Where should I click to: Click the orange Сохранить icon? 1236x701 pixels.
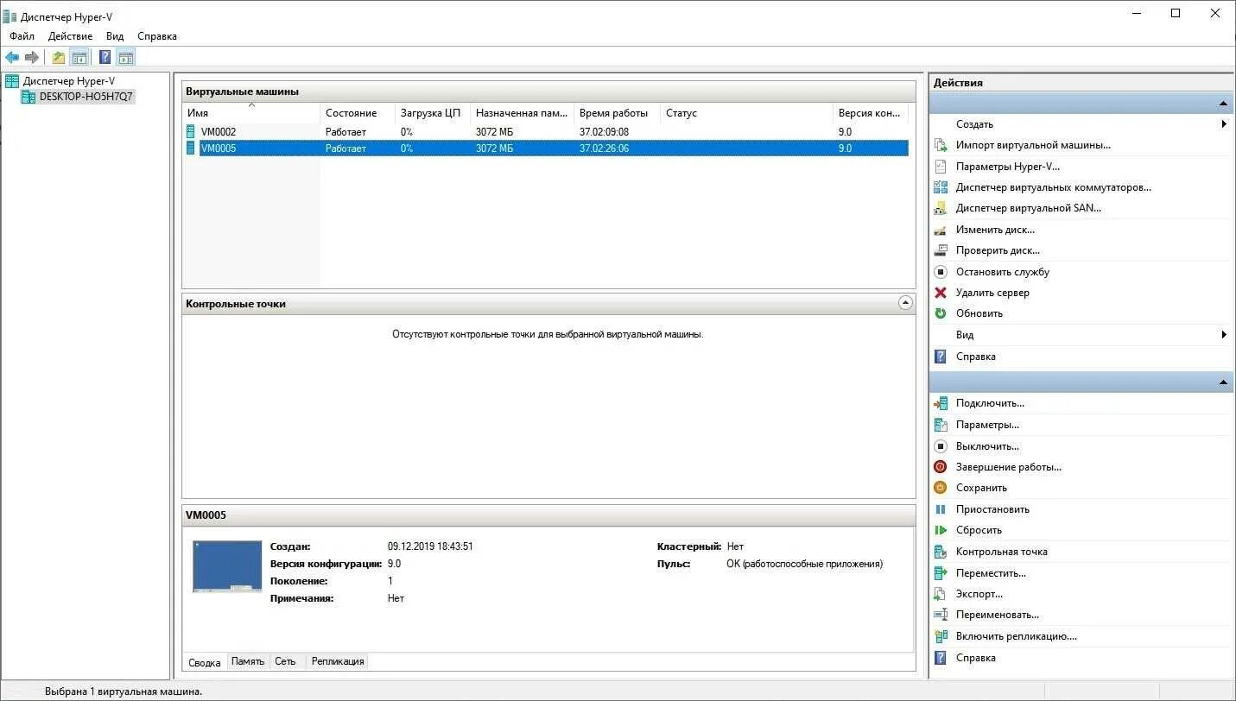(941, 488)
